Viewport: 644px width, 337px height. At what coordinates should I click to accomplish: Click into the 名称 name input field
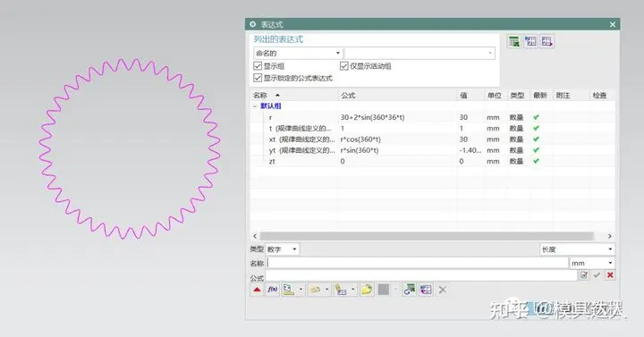[x=417, y=263]
